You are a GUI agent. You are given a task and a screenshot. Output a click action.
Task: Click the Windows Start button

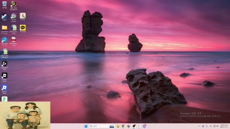(x=86, y=126)
